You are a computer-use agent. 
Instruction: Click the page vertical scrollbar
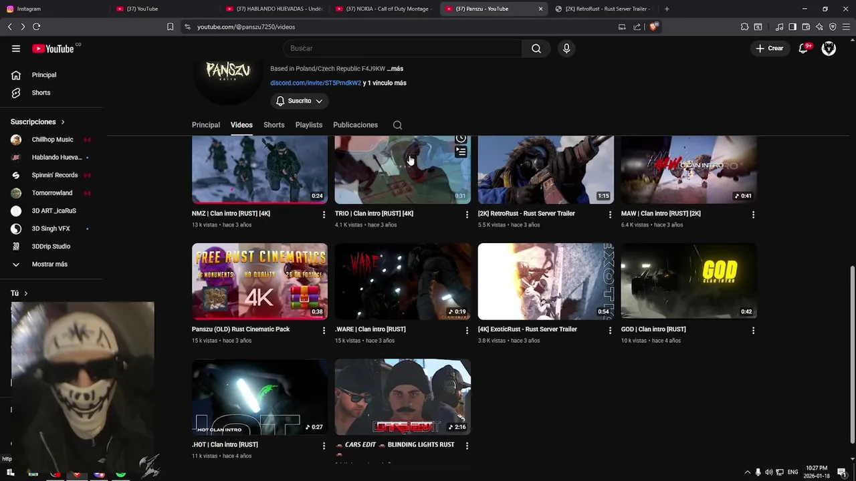pos(852,354)
